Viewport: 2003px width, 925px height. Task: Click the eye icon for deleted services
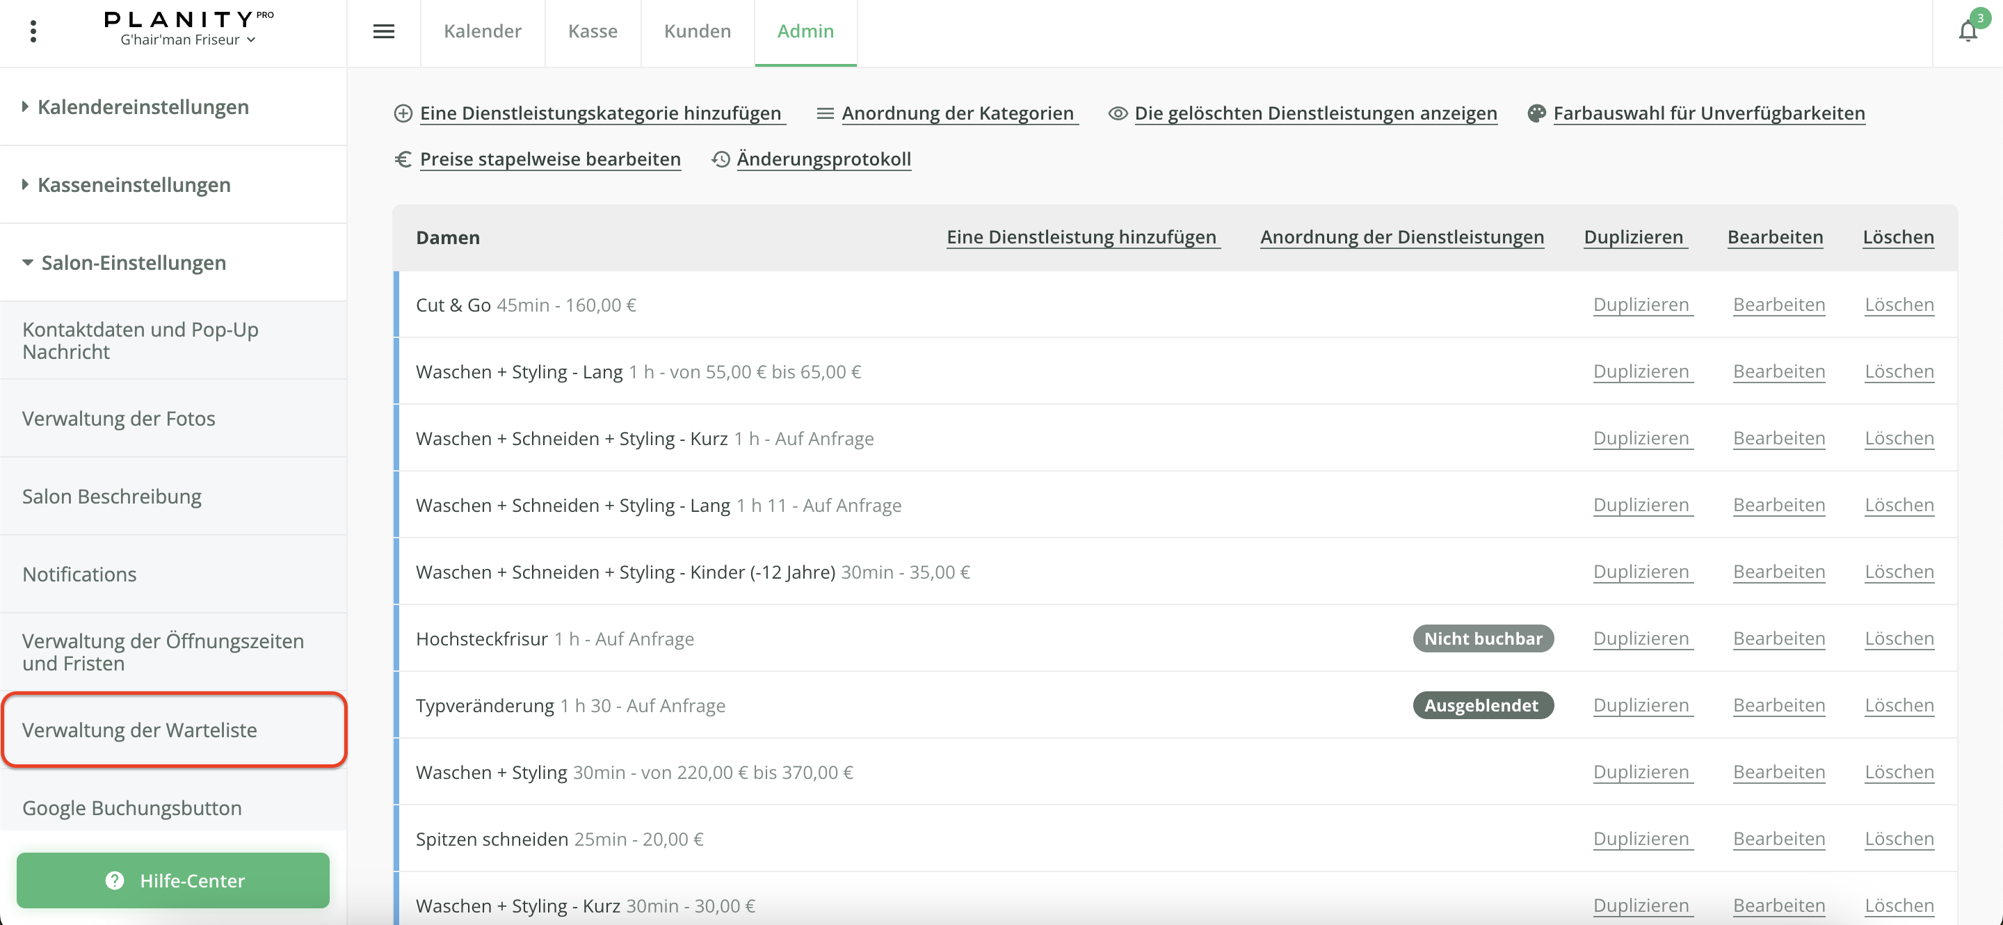tap(1118, 113)
